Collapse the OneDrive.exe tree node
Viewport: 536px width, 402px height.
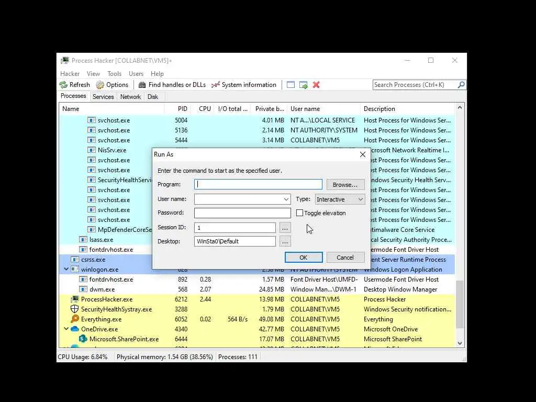(66, 329)
